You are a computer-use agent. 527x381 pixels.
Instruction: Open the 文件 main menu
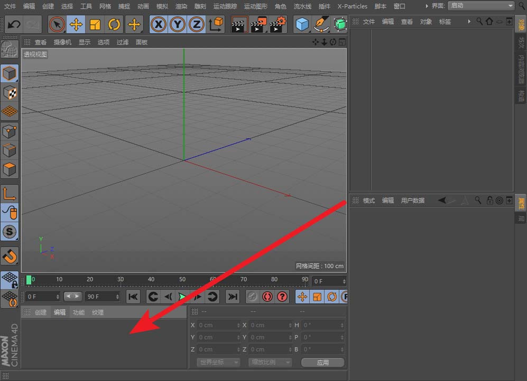point(10,6)
